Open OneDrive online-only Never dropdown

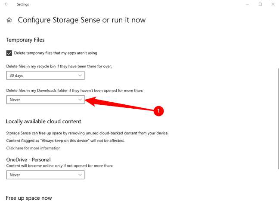(45, 175)
